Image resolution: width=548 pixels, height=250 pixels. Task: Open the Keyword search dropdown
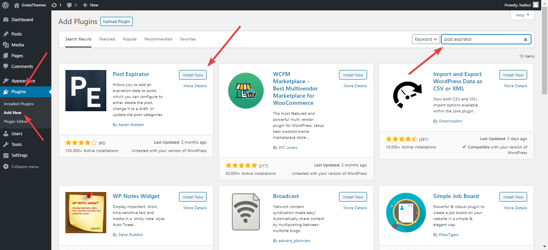click(426, 39)
